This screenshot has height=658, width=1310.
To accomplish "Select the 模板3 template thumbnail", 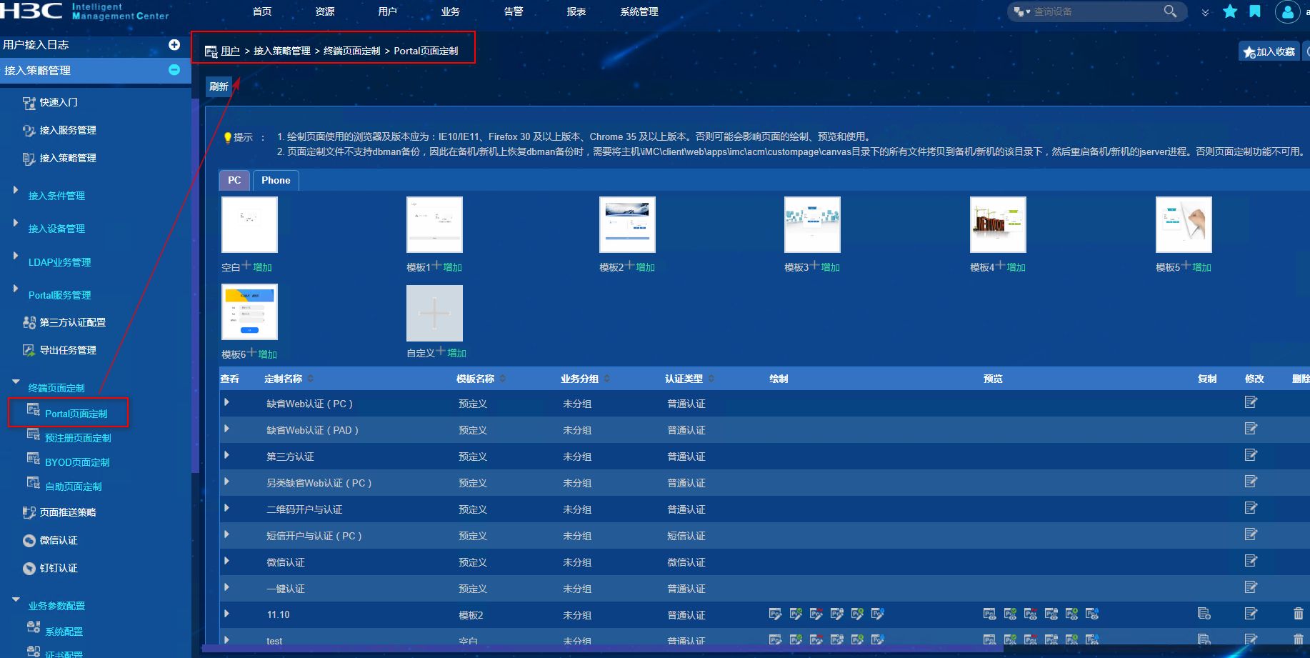I will point(812,224).
